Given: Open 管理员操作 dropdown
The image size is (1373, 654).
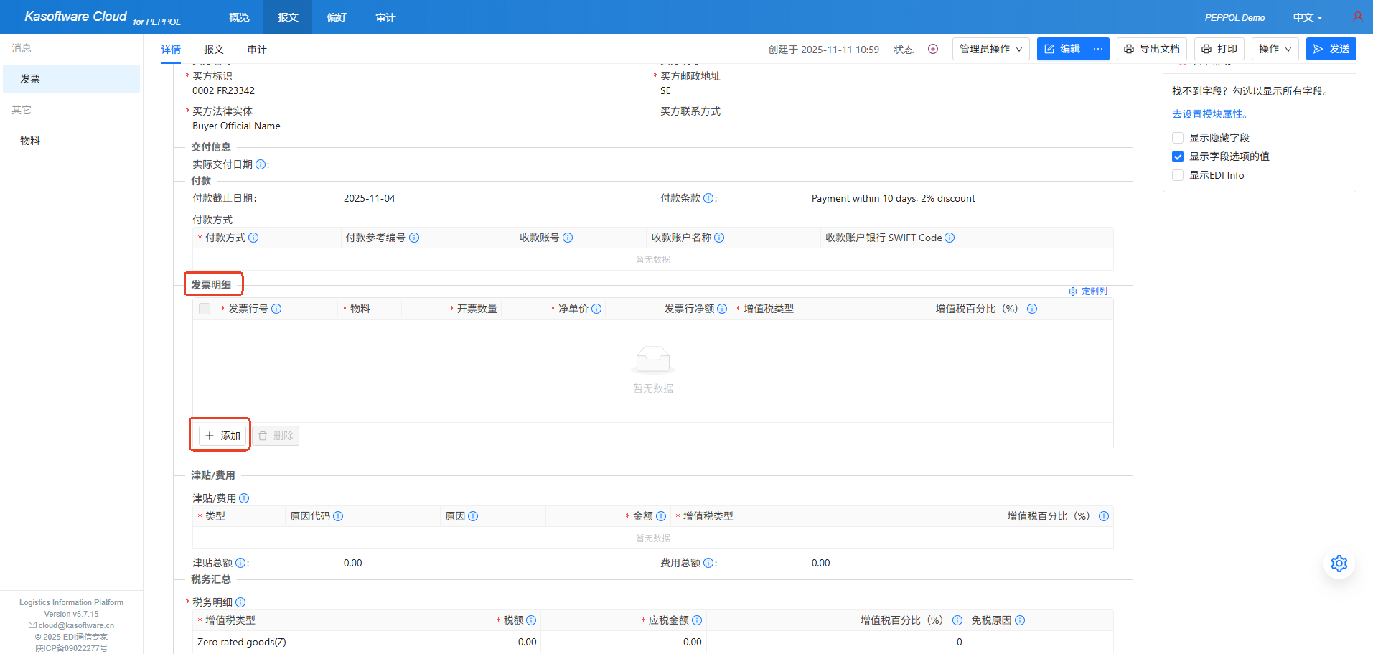Looking at the screenshot, I should [990, 49].
